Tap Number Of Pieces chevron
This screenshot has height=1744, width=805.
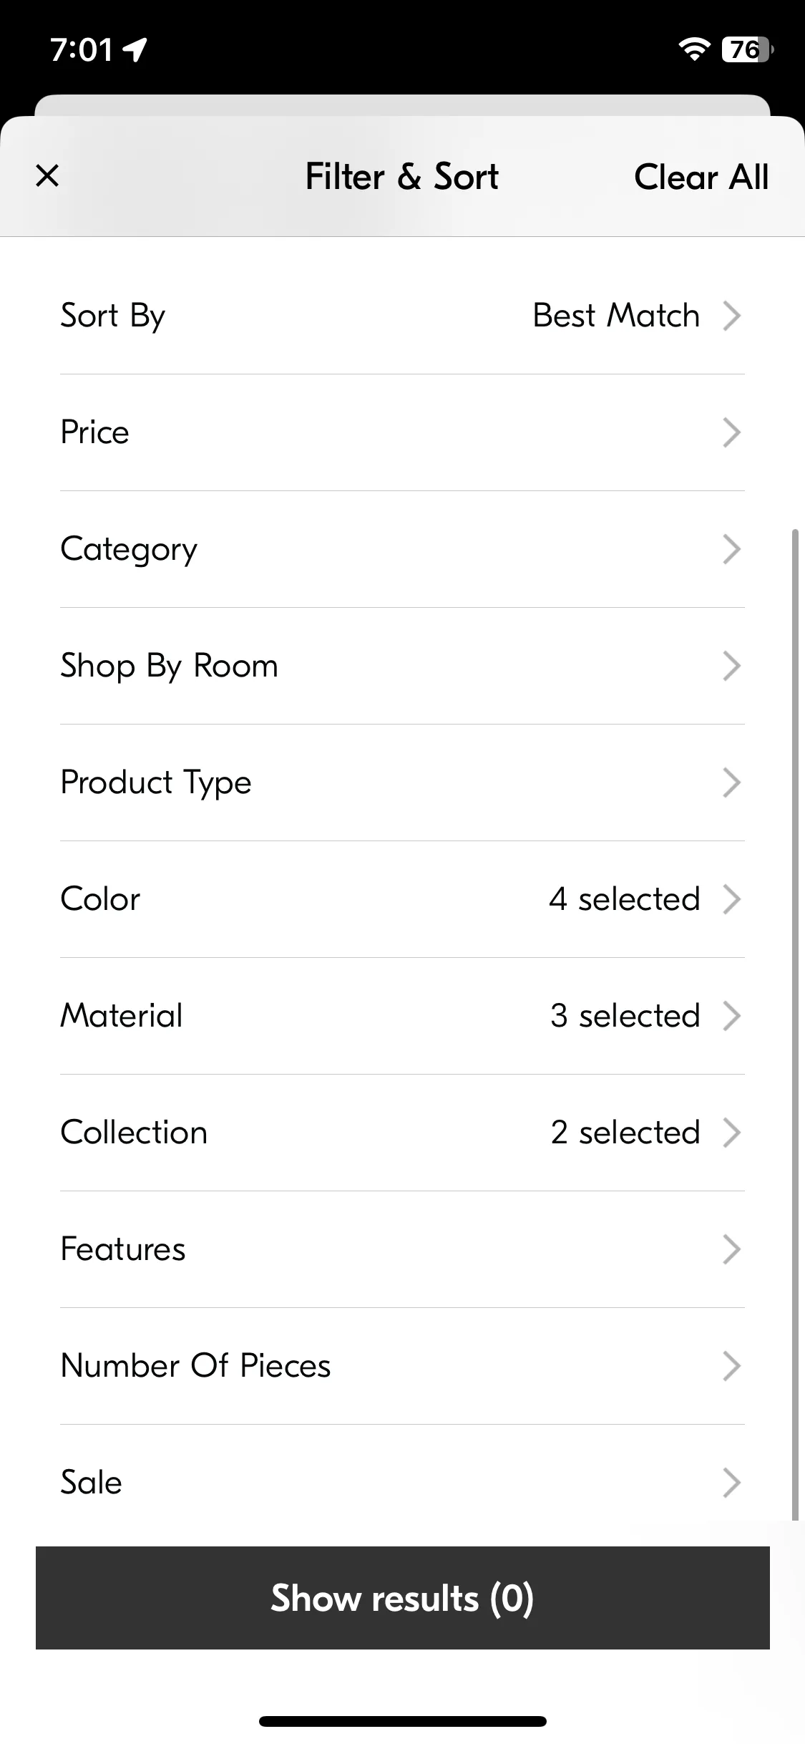point(731,1366)
